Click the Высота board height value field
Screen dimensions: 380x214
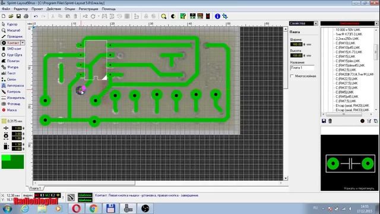click(296, 55)
